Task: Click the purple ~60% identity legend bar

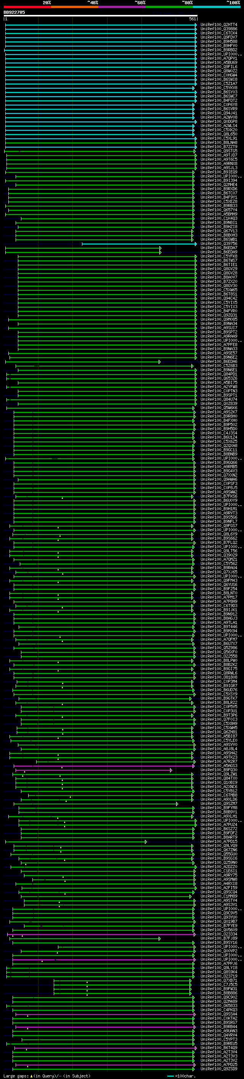Action: (x=122, y=7)
